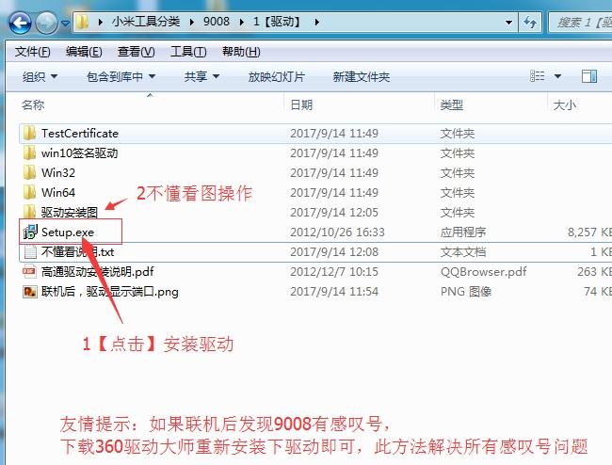Viewport: 612px width, 465px height.
Task: Select the 不懂看说明.txt file name
Action: tap(78, 252)
